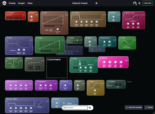Open the Math Function type selector
The image size is (155, 114).
(13, 67)
